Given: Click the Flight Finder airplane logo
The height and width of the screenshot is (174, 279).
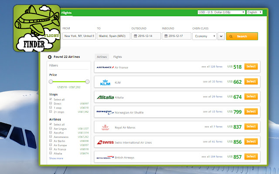Looking at the screenshot, I should 37,28.
